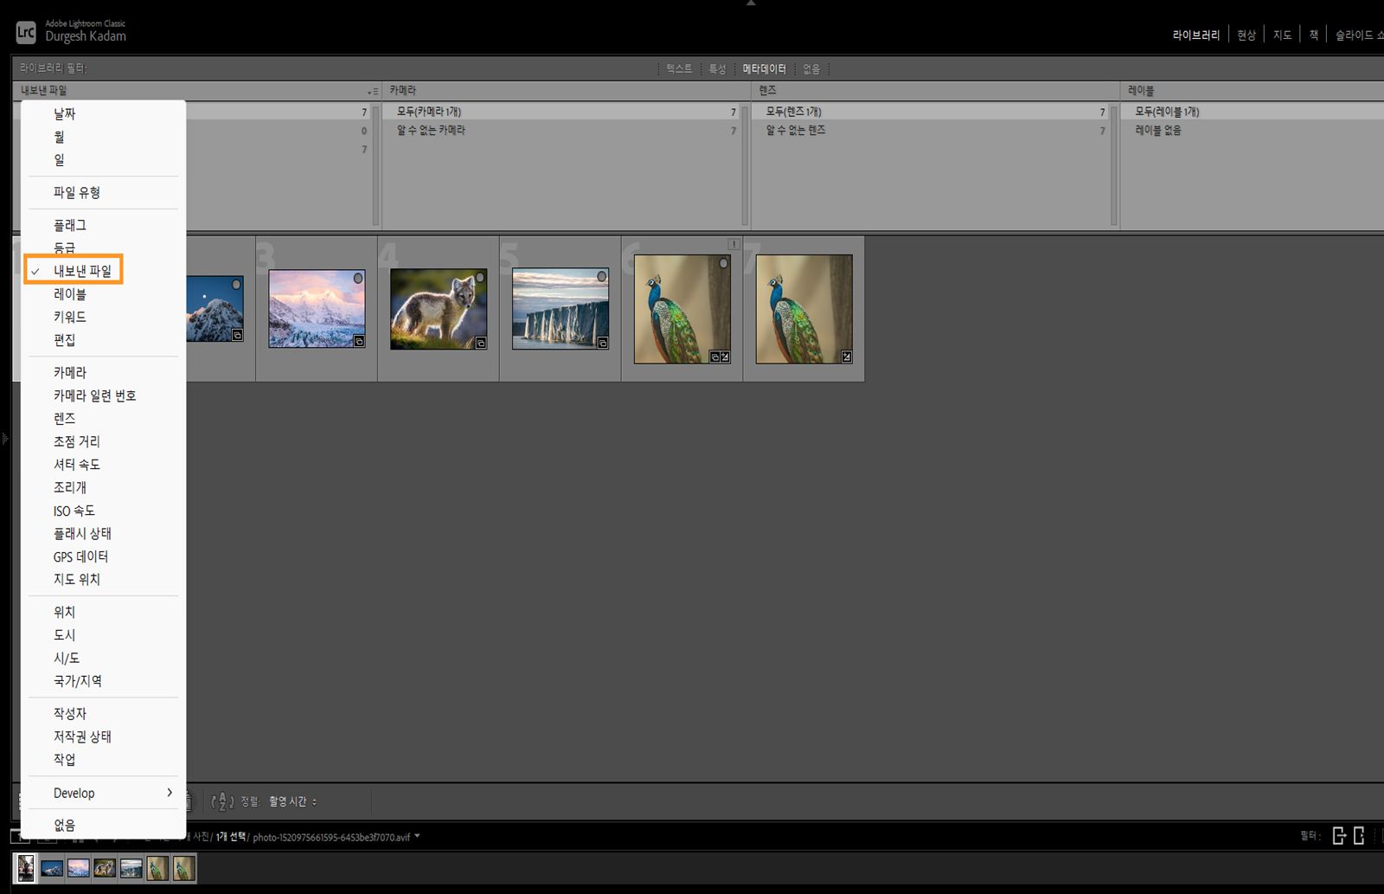Screen dimensions: 1384x894
Task: Open the 카메라 column header menu
Action: tap(403, 90)
